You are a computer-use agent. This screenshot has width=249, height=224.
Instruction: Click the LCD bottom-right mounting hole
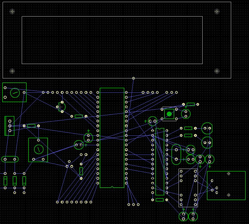pos(217,71)
